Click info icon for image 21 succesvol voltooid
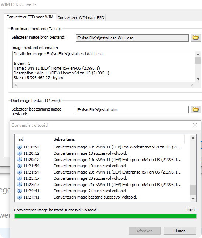Viewport: 202px width, 238px height. point(19,190)
